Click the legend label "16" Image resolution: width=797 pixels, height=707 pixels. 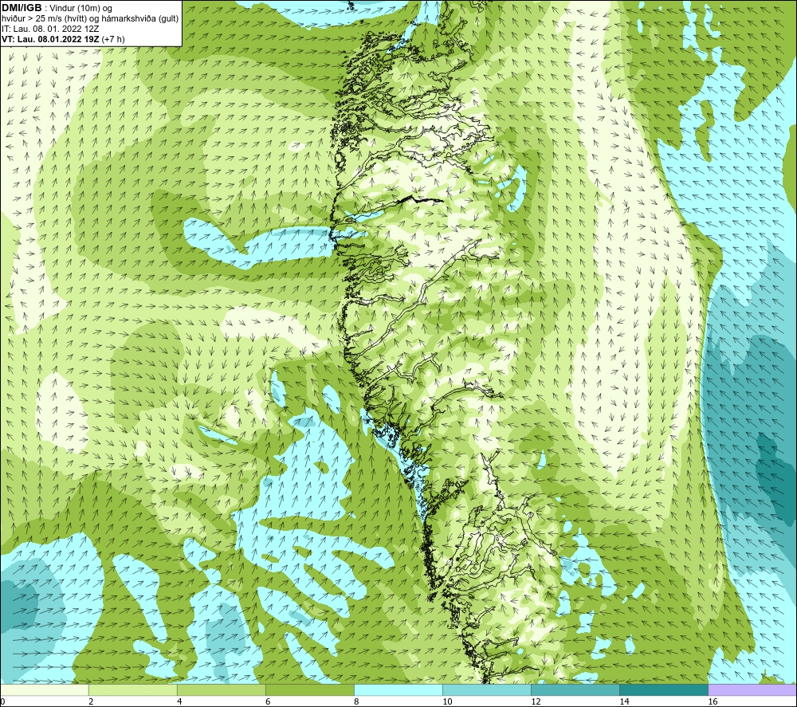[x=713, y=701]
